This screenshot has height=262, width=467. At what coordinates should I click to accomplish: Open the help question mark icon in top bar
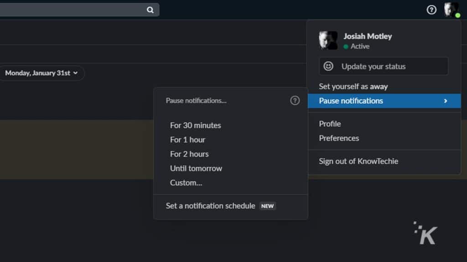[431, 10]
